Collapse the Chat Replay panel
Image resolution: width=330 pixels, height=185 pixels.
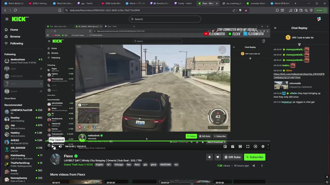pos(275,28)
